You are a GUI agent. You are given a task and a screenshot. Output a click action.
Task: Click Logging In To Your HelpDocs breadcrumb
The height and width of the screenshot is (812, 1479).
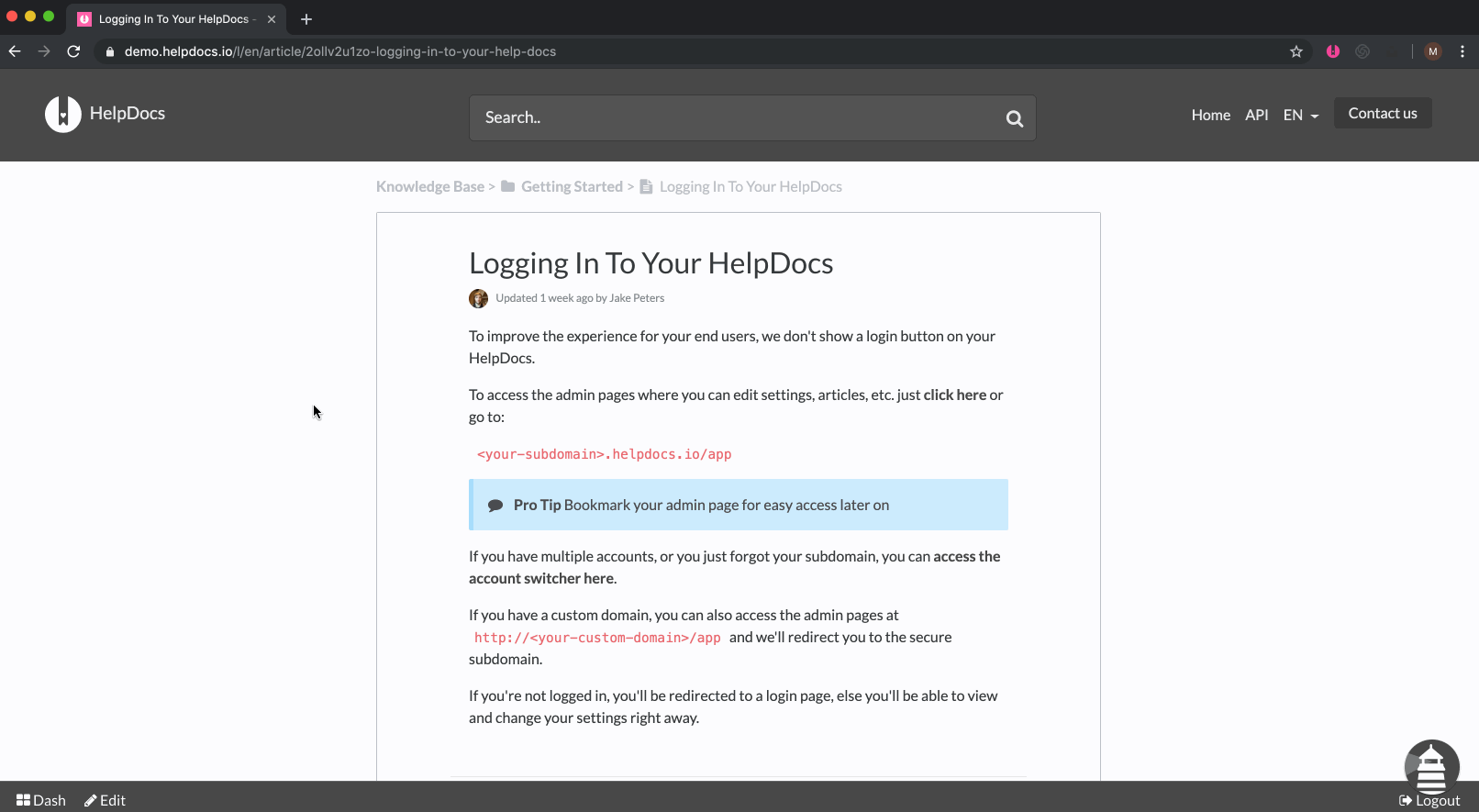tap(751, 186)
